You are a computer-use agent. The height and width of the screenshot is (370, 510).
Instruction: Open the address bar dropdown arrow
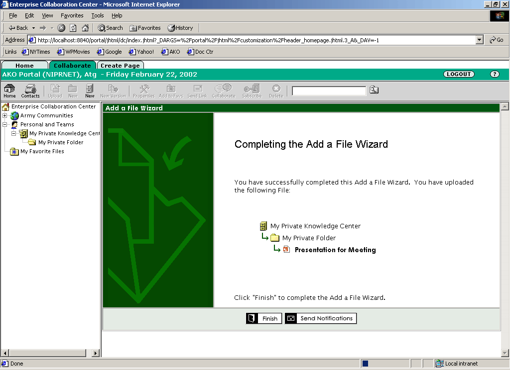[480, 40]
